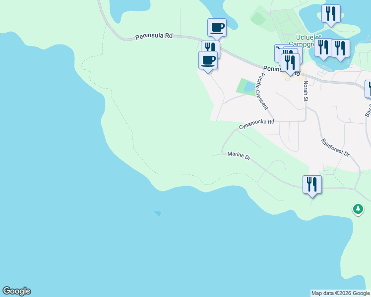Image resolution: width=371 pixels, height=297 pixels.
Task: Open the Google logo link
Action: pos(16,291)
